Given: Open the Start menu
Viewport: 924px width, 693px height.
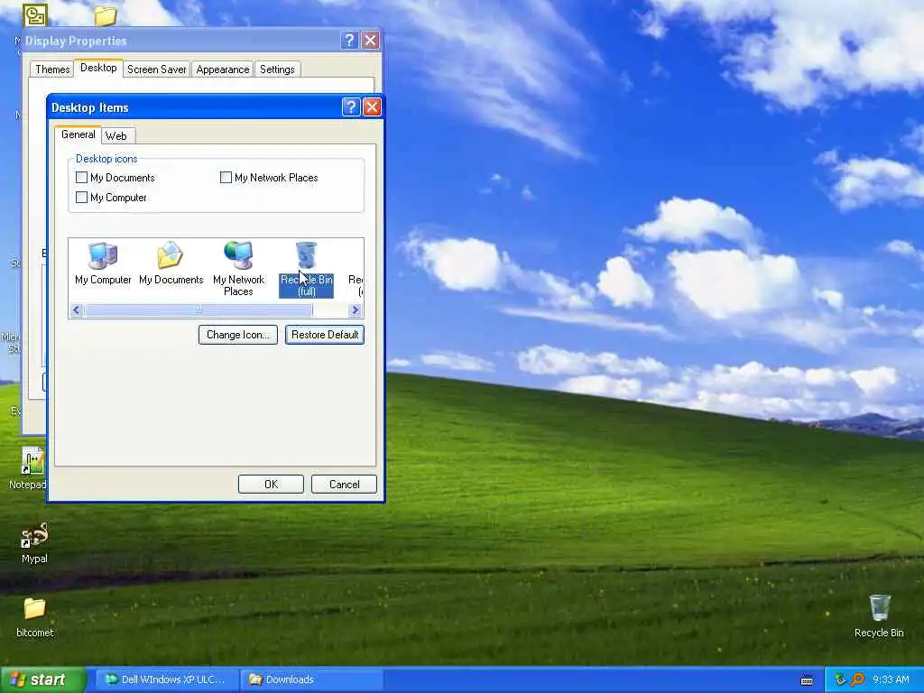Looking at the screenshot, I should [x=43, y=679].
